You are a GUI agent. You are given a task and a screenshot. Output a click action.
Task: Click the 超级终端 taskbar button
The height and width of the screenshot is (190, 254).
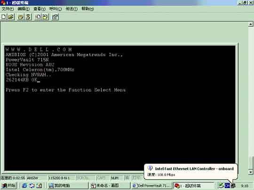pyautogui.click(x=194, y=186)
